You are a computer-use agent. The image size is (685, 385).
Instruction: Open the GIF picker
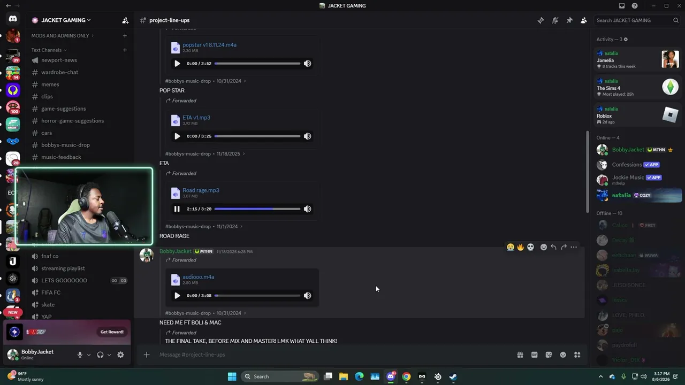[x=534, y=355]
